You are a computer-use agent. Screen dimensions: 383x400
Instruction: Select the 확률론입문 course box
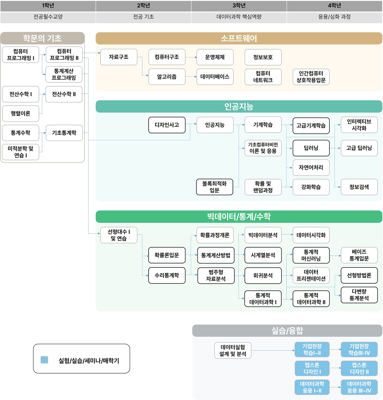(x=167, y=255)
